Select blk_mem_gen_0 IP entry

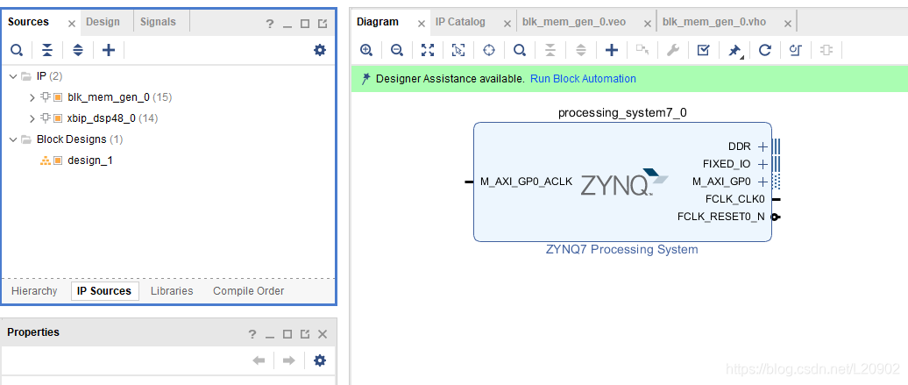(x=109, y=97)
